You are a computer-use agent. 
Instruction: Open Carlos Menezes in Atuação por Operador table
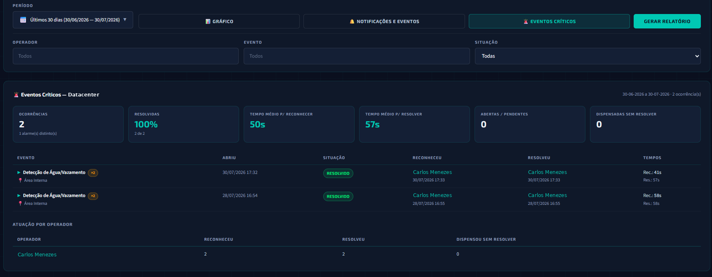[37, 255]
